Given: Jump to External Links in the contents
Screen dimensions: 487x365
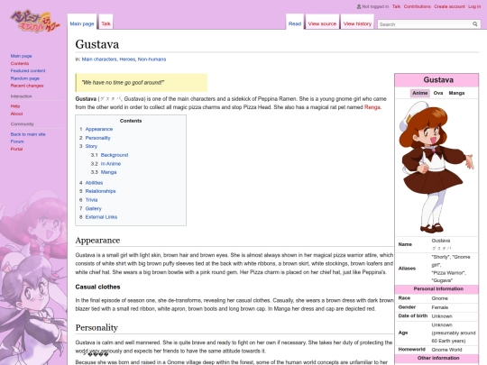Looking at the screenshot, I should (x=101, y=217).
